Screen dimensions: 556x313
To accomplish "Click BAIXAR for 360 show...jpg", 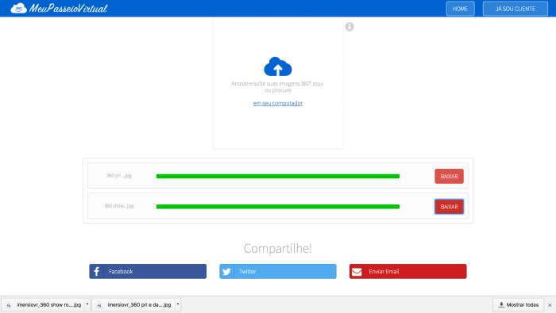I will [450, 207].
